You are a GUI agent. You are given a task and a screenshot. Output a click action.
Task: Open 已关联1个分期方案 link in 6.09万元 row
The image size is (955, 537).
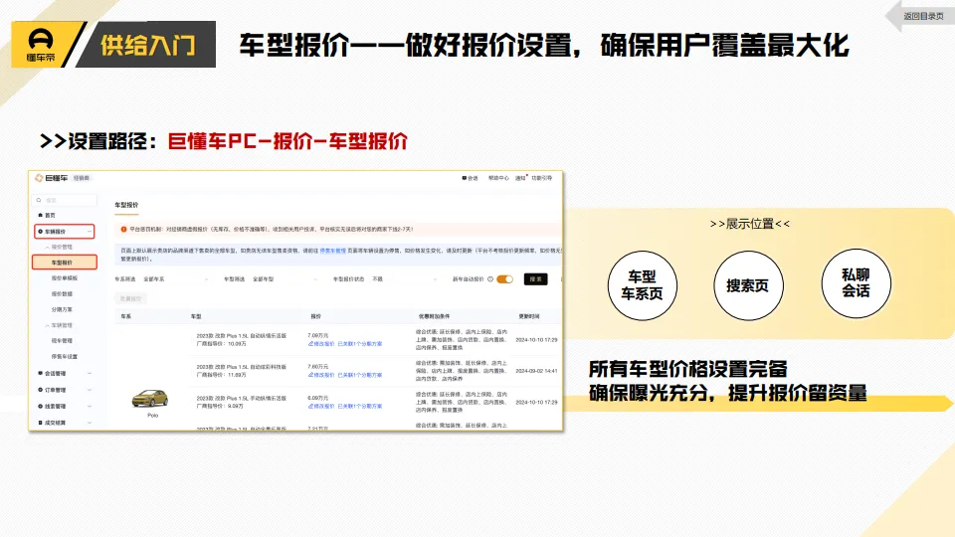coord(359,406)
